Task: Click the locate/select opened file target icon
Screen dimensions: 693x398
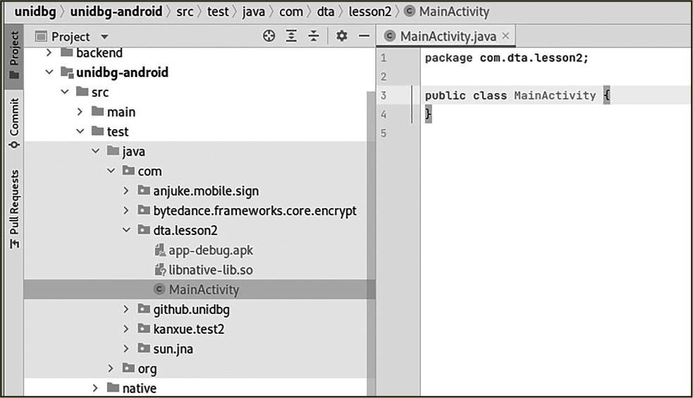Action: tap(269, 36)
